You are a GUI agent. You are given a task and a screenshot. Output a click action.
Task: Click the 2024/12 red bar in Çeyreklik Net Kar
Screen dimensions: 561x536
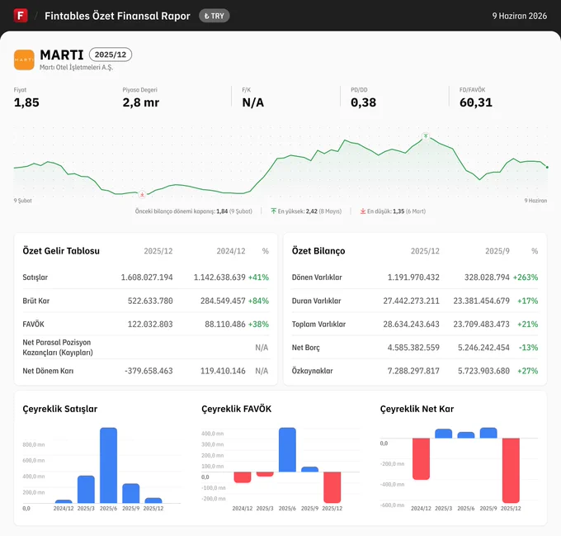coord(421,458)
